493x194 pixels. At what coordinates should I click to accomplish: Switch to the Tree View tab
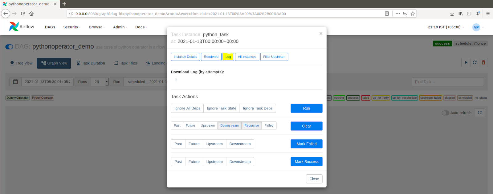(21, 63)
